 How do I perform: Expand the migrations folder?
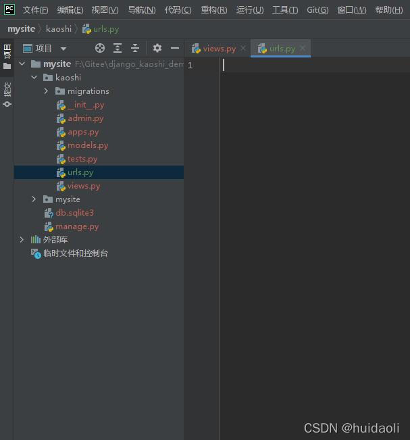pyautogui.click(x=47, y=91)
